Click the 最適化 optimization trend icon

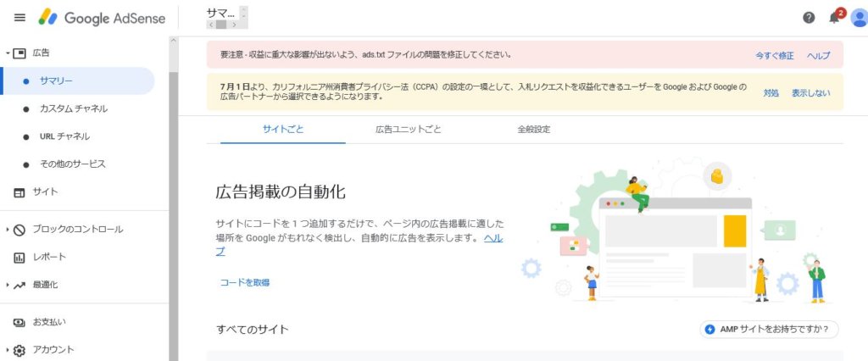tap(19, 285)
